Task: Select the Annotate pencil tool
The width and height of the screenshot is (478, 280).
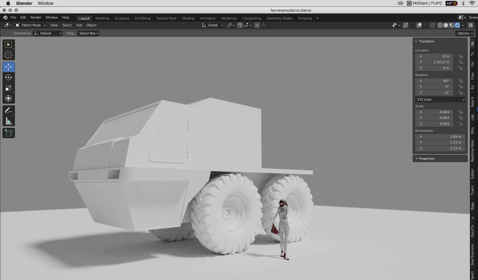Action: tap(8, 110)
